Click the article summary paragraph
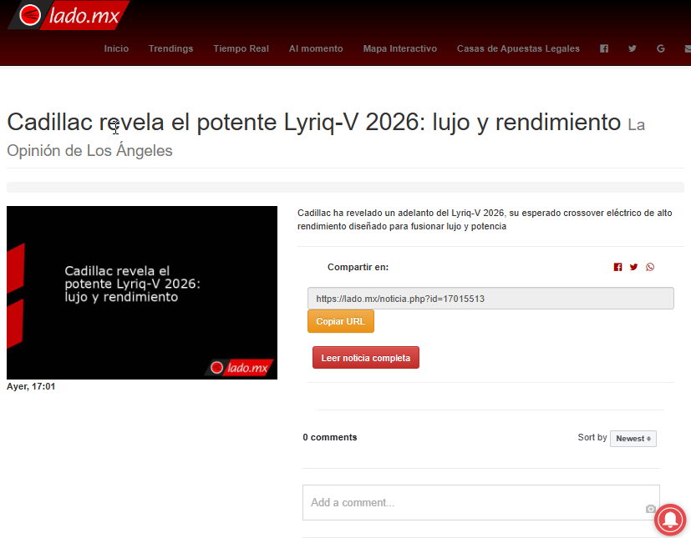This screenshot has width=691, height=538. [485, 219]
